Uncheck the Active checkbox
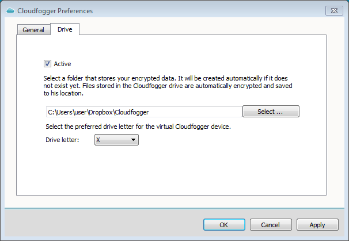Viewport: 349px width, 241px height. pos(47,64)
